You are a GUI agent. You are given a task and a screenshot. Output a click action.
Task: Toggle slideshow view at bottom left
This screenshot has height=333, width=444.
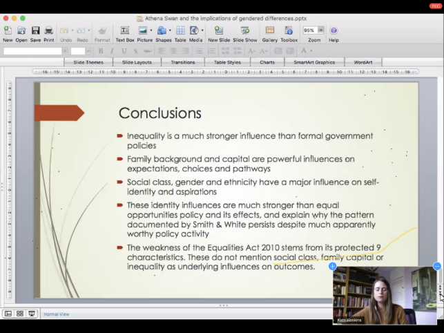pos(31,314)
